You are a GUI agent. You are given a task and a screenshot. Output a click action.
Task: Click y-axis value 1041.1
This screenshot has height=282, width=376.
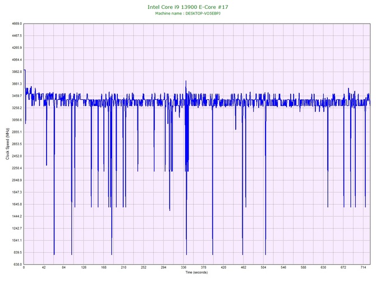17,241
